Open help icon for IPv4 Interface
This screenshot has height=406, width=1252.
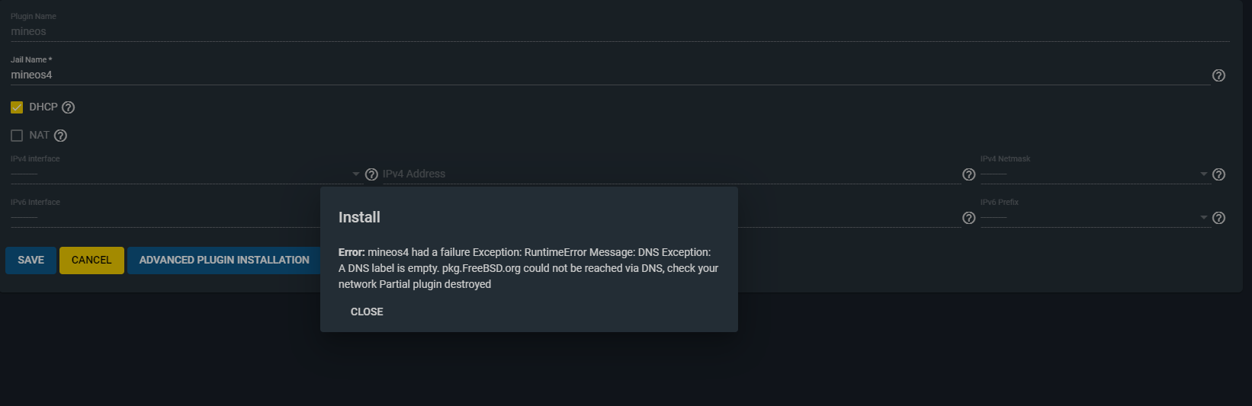click(371, 174)
